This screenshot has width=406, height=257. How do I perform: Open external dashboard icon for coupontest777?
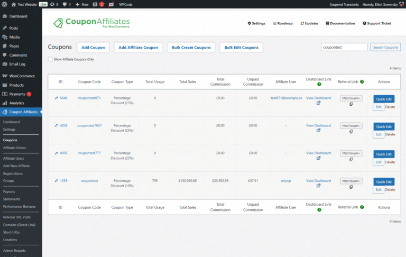318,158
